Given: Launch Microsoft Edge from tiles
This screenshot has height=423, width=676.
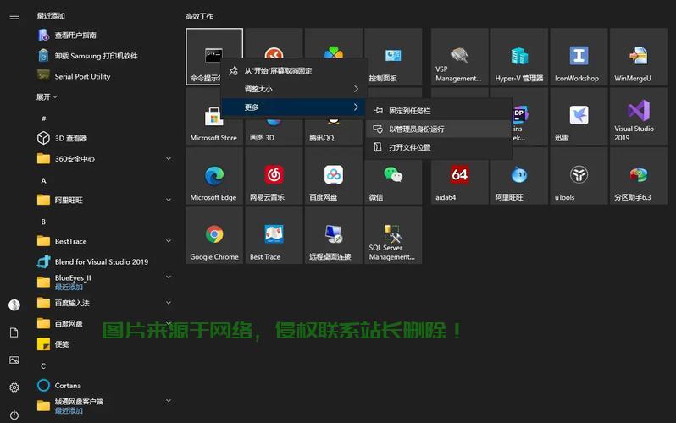Looking at the screenshot, I should pos(214,176).
